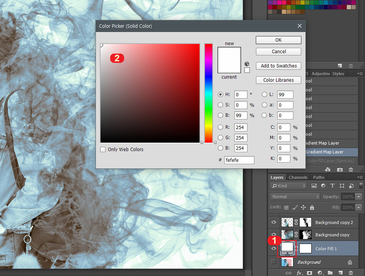
Task: Select the Background copy layer name
Action: [x=332, y=235]
